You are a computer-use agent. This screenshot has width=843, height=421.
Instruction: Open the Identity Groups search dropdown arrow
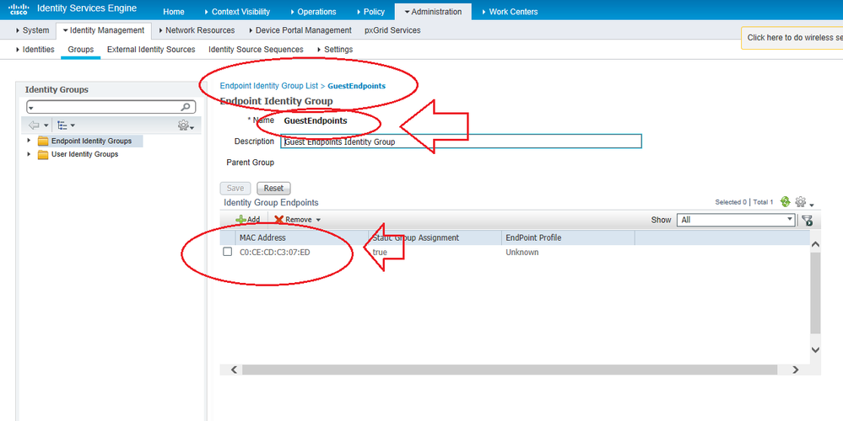tap(30, 107)
